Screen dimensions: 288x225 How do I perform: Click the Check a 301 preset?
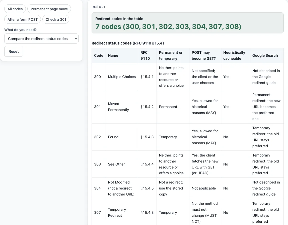pyautogui.click(x=56, y=19)
